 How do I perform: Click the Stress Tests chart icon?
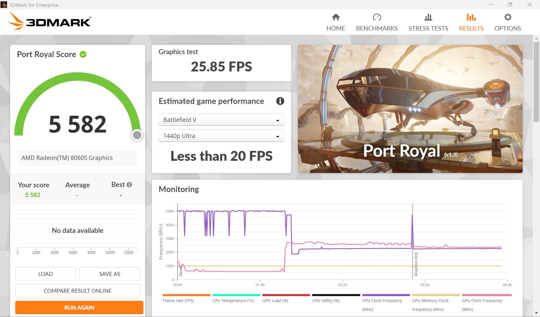click(428, 17)
